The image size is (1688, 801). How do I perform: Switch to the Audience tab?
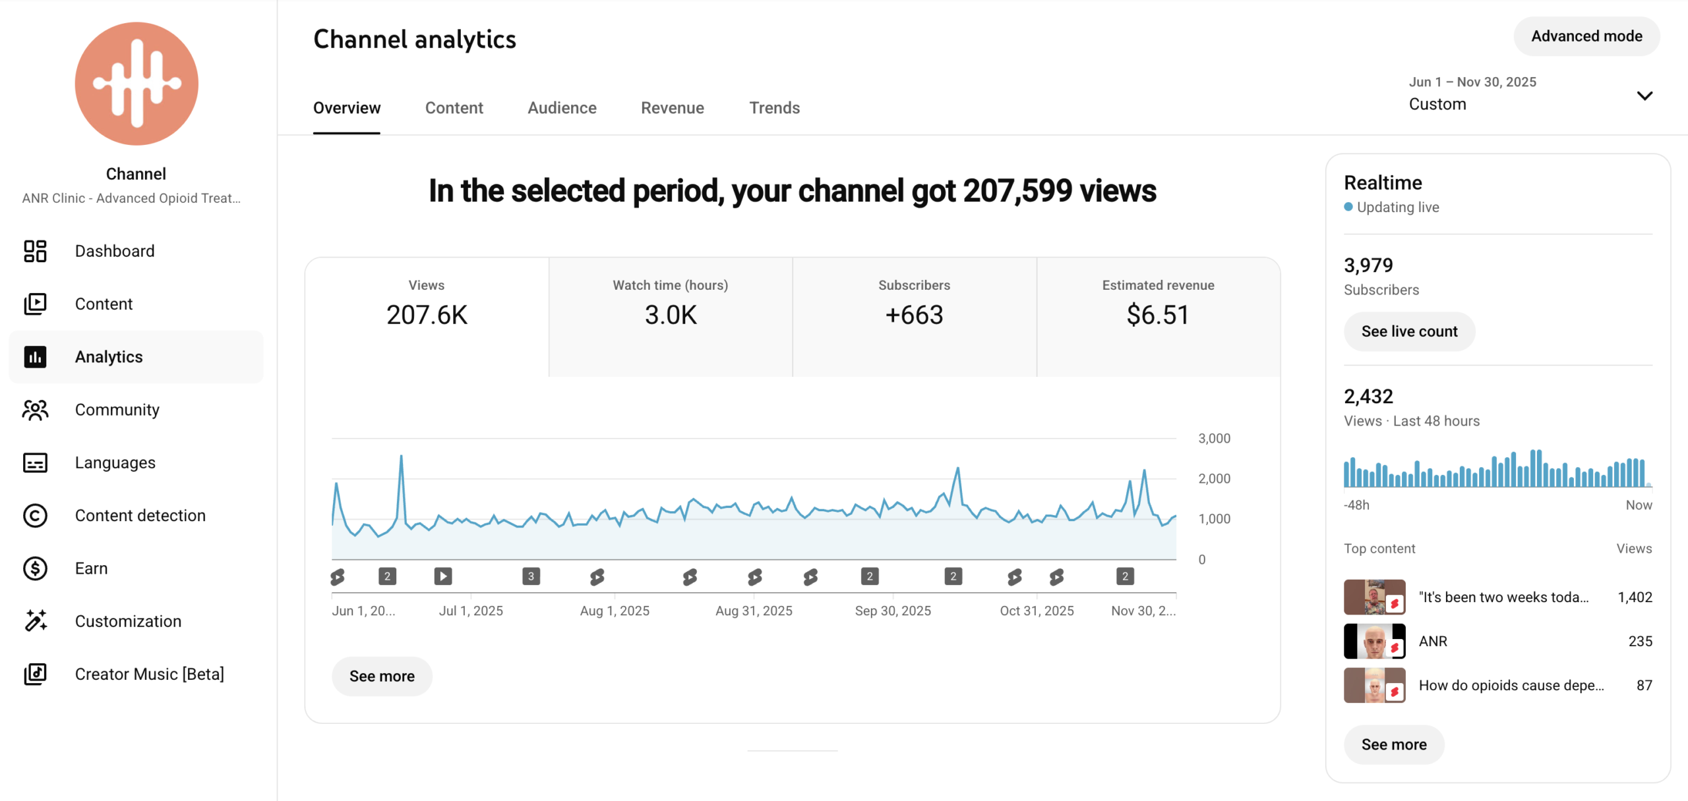(562, 108)
